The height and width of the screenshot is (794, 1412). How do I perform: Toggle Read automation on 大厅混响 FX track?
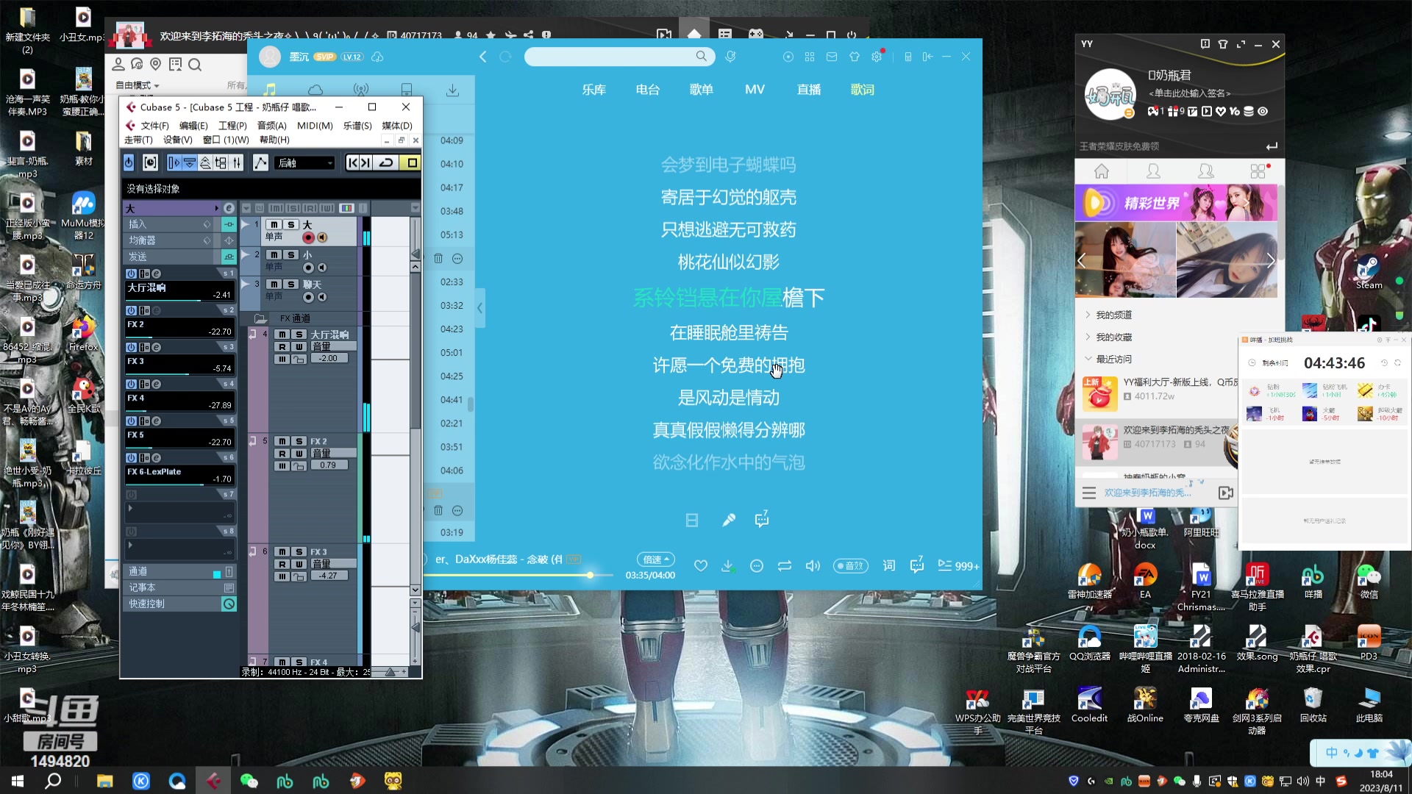click(x=282, y=346)
